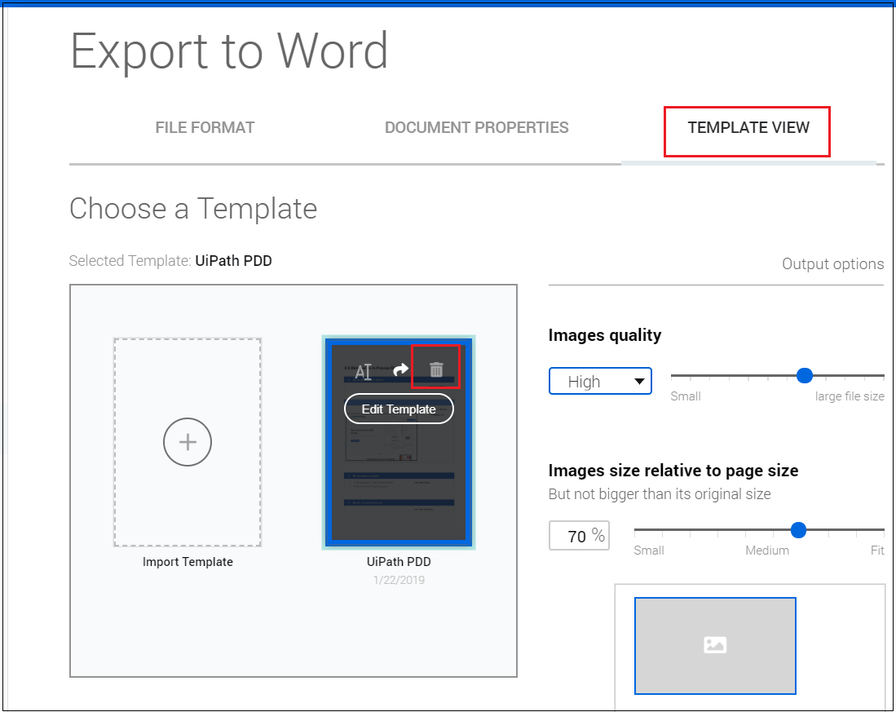
Task: Delete the UiPath PDD template via trash icon
Action: (436, 369)
